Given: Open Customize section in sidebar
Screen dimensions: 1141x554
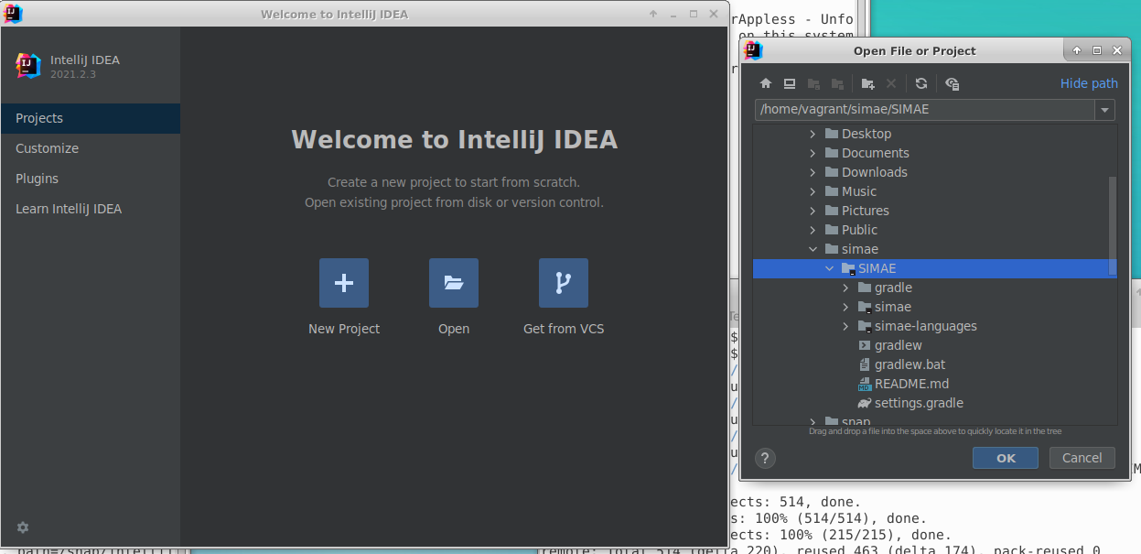Looking at the screenshot, I should coord(91,148).
